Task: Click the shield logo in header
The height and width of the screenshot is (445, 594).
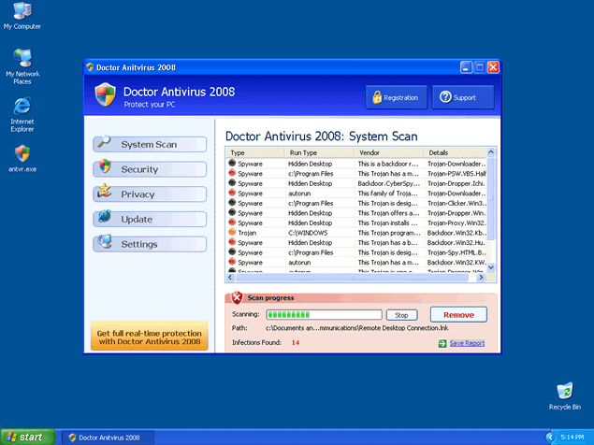Action: click(x=105, y=94)
